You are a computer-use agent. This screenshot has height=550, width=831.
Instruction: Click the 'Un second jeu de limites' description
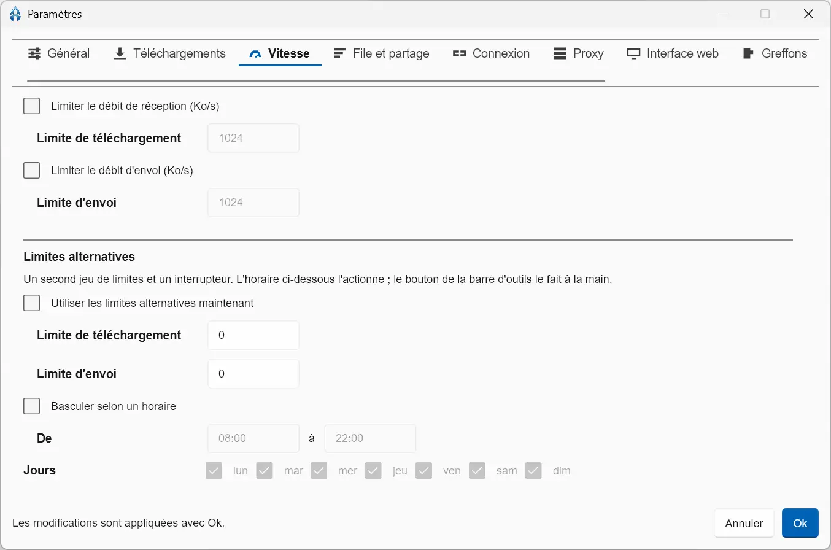[318, 279]
